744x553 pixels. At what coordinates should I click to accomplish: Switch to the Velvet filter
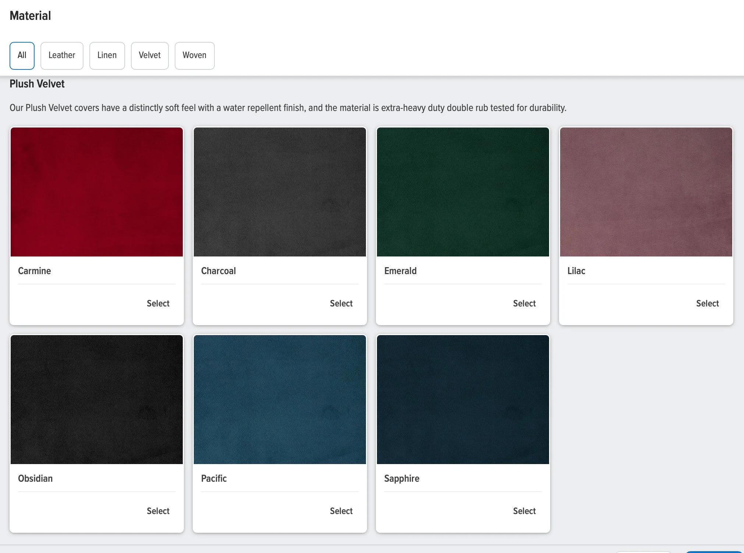tap(150, 55)
